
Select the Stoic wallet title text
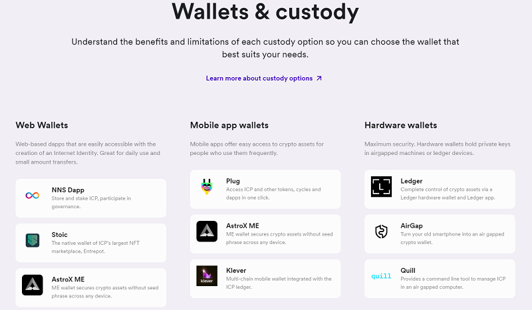coord(60,234)
